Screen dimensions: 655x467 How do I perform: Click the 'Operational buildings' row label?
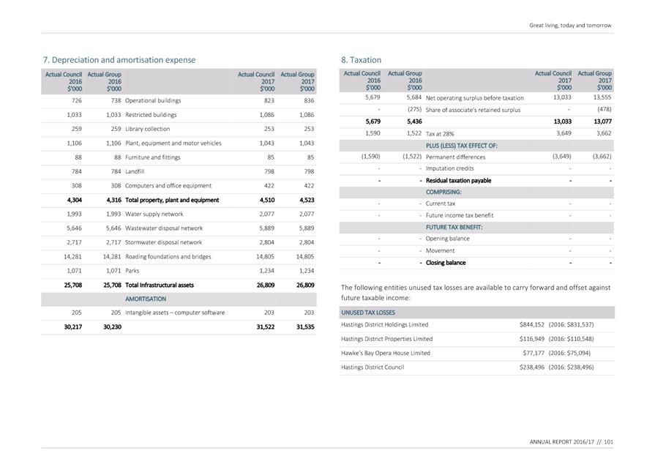coord(153,101)
